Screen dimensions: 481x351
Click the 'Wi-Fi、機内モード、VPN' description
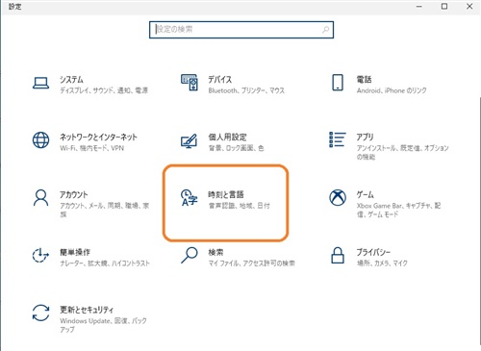pos(91,148)
